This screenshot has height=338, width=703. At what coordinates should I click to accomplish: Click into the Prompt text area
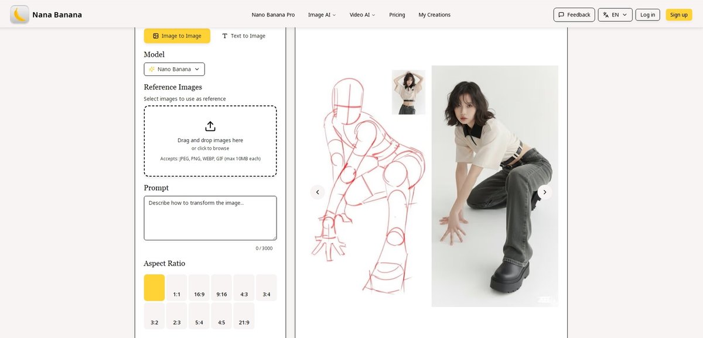(210, 218)
